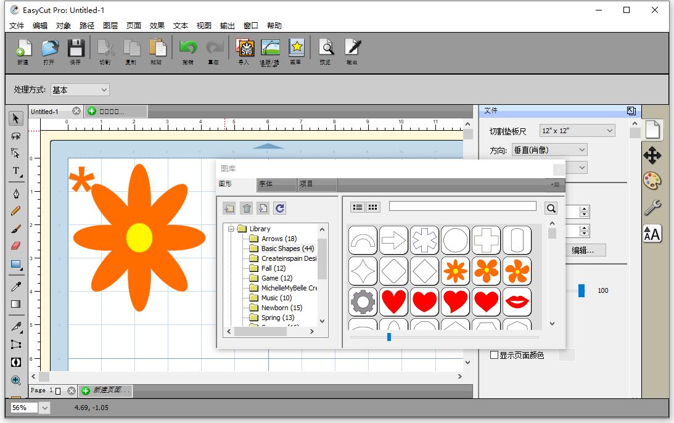Select the pen nib drawing tool
Screen dimensions: 674x423
pos(16,194)
